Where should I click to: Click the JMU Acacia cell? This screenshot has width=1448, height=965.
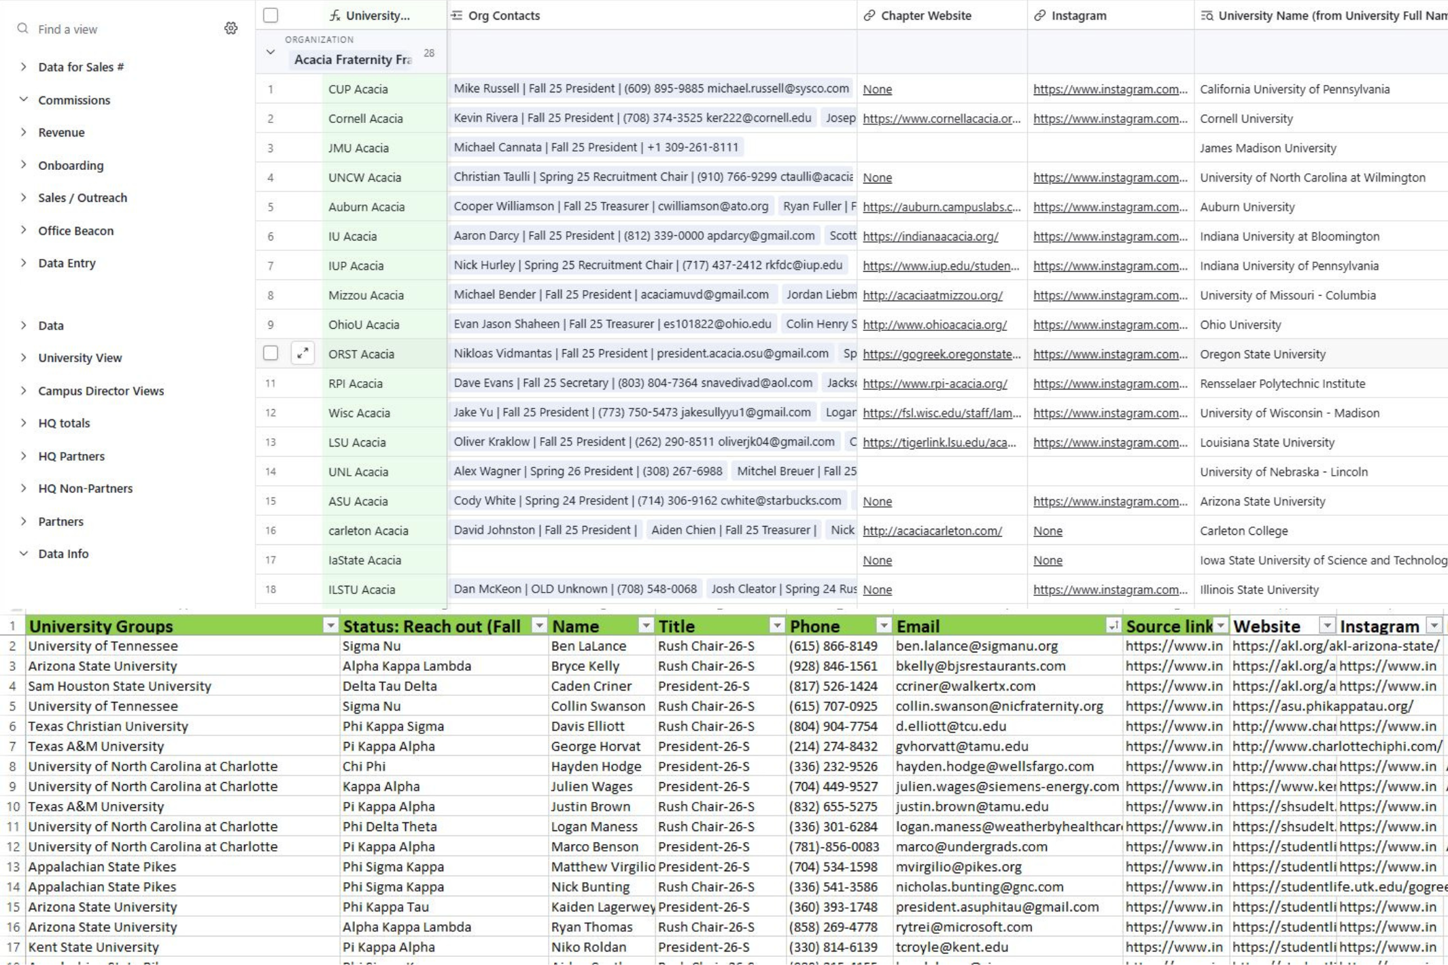[x=385, y=147]
